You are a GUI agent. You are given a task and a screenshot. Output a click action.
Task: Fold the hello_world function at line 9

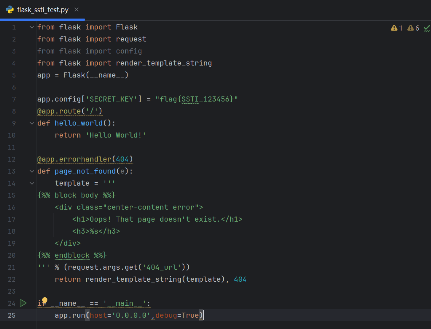coord(32,123)
